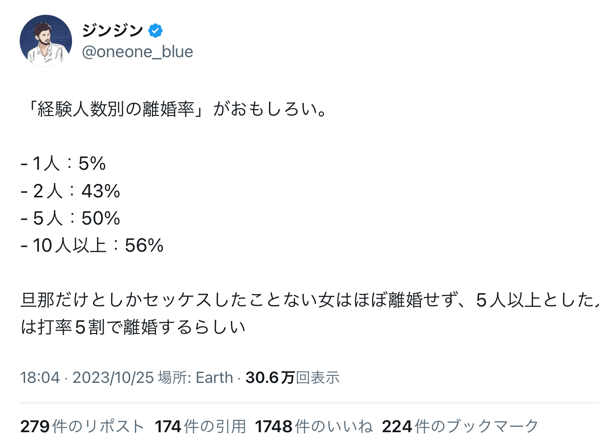
Task: Click the line reading 5人：50%
Action: [x=71, y=218]
